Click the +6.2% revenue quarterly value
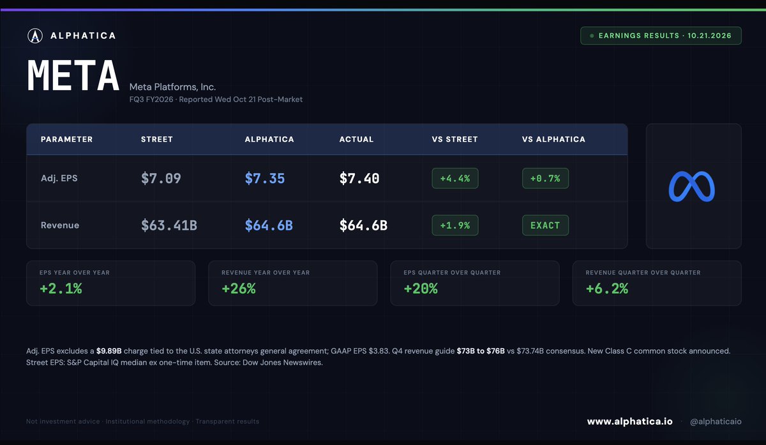This screenshot has height=445, width=766. pos(607,289)
